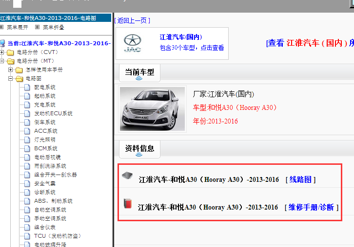Click the ACC系统 document icon

click(x=27, y=131)
